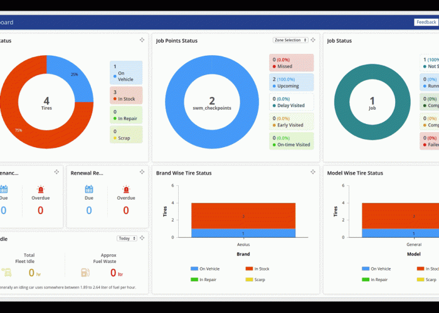Click the move icon beside Zone Selection
The height and width of the screenshot is (313, 439).
coord(314,40)
